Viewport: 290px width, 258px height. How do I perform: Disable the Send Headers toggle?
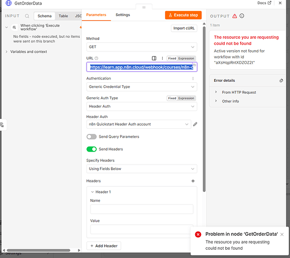click(92, 149)
